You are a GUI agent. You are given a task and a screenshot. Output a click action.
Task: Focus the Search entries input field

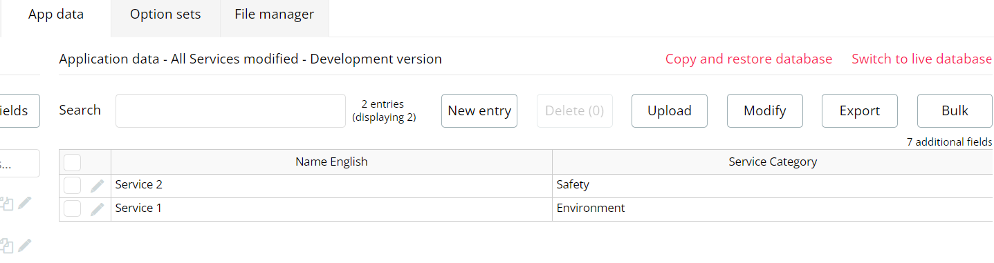click(230, 110)
